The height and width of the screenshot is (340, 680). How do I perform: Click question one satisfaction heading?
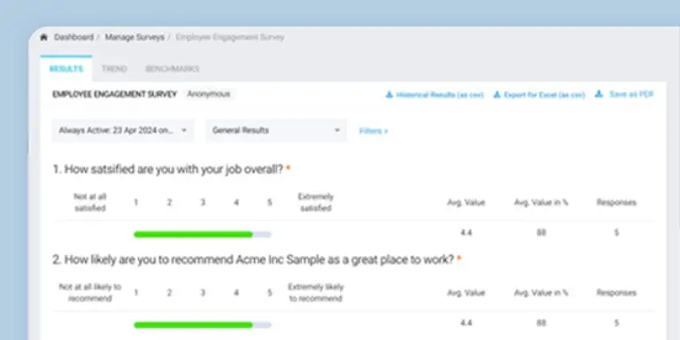click(x=168, y=169)
